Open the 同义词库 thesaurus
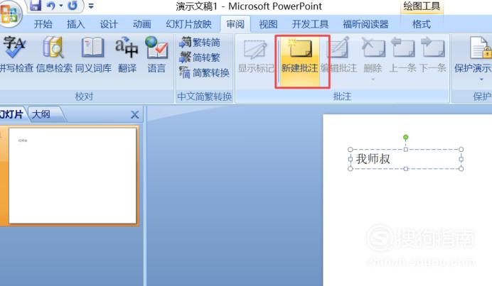Viewport: 492px width, 286px height. [x=93, y=55]
